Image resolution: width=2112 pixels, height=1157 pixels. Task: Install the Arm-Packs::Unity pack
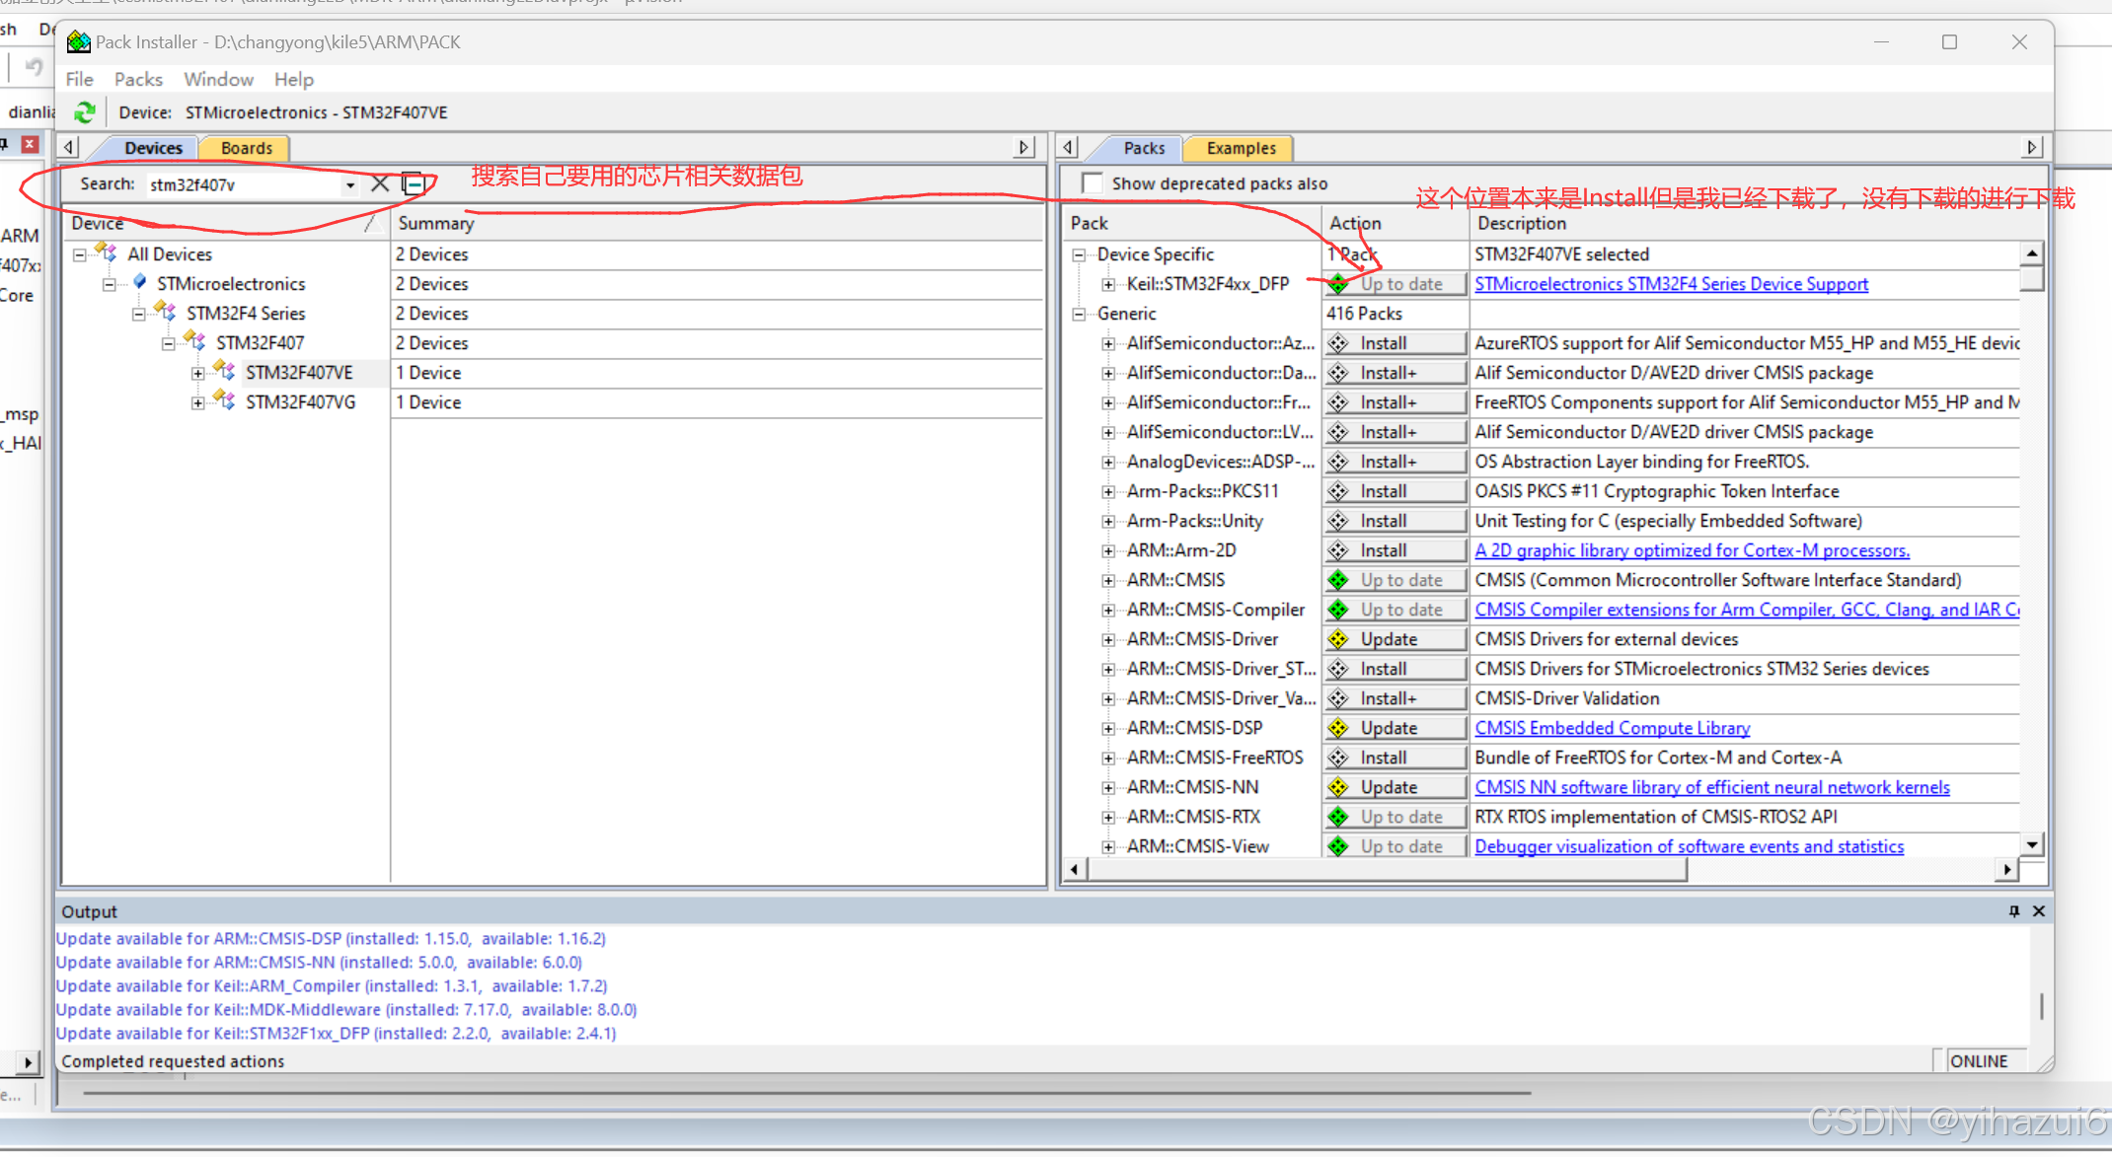point(1395,521)
